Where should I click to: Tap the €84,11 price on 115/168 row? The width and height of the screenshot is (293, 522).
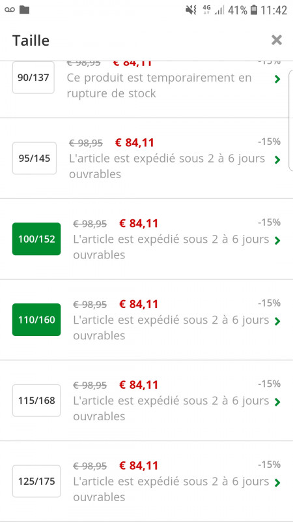click(x=139, y=385)
